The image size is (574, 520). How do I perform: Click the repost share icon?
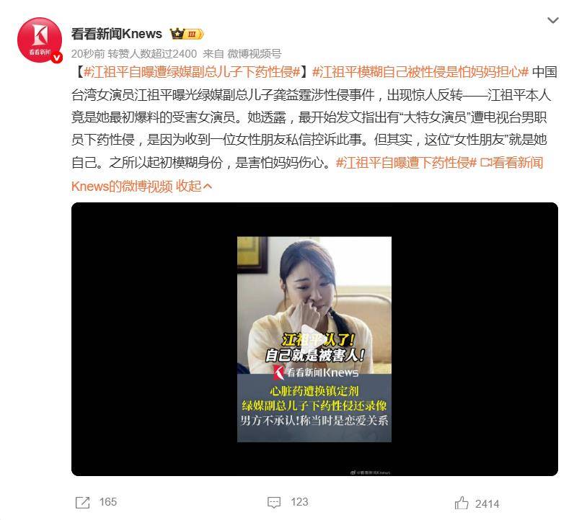[82, 502]
